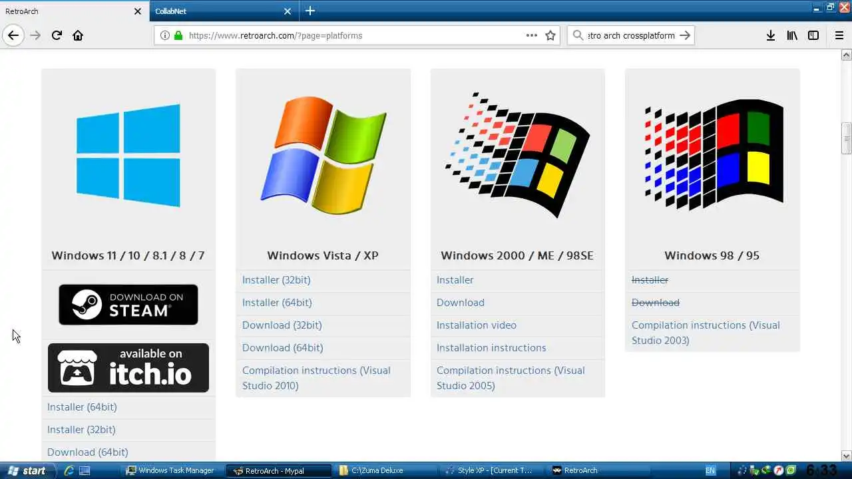Launch Internet Explorer from quick launch
852x479 pixels.
coord(69,470)
